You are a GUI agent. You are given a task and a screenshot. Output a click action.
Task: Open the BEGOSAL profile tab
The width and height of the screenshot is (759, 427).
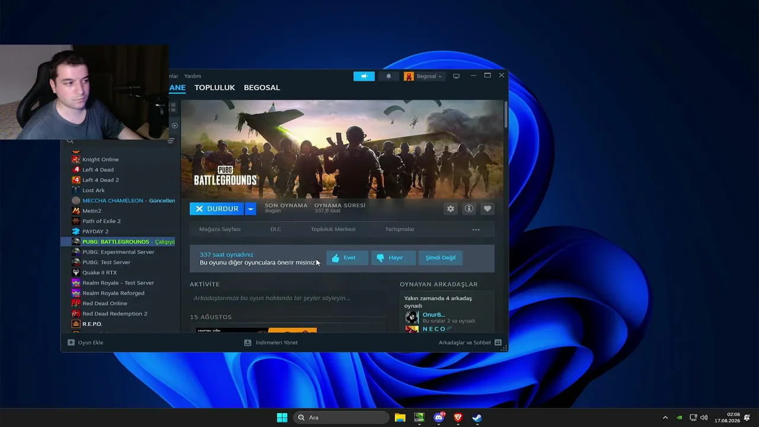pyautogui.click(x=262, y=88)
